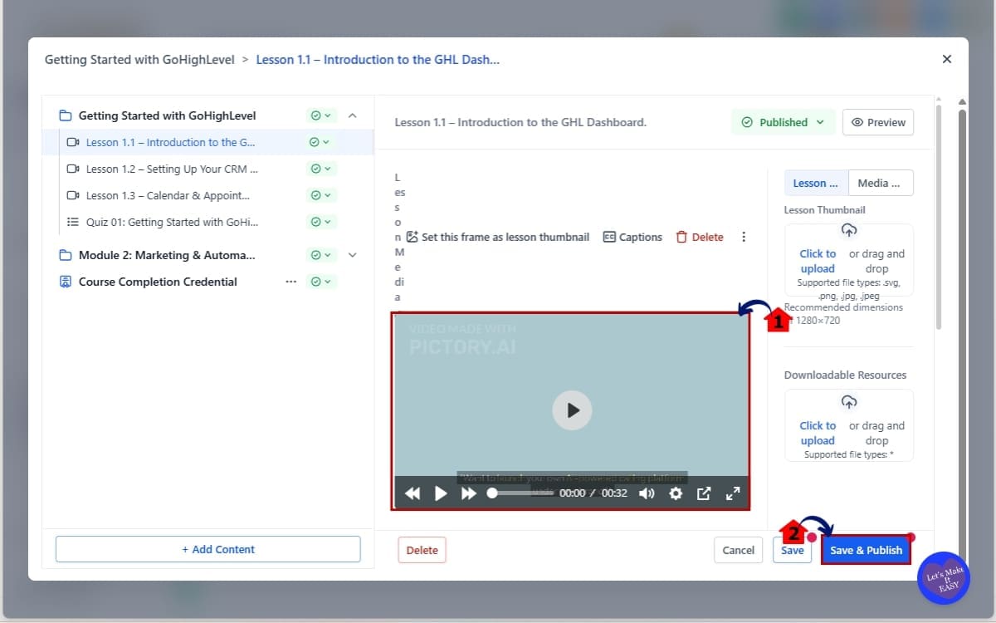The height and width of the screenshot is (623, 996).
Task: Open video in pop-out window icon
Action: pyautogui.click(x=704, y=493)
